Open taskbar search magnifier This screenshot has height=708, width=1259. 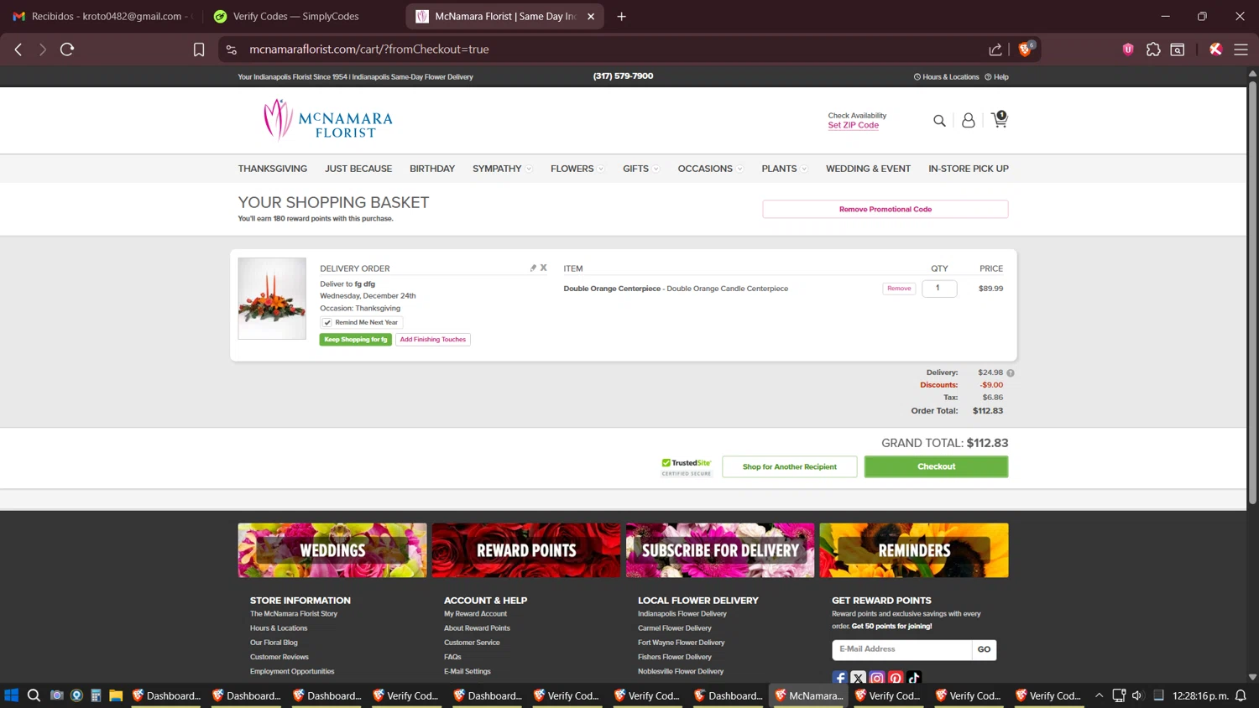click(x=34, y=695)
